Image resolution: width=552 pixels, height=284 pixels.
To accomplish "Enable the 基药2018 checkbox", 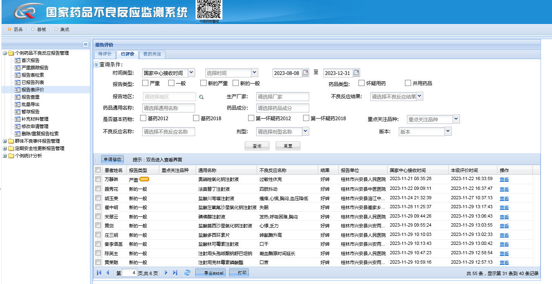I will pyautogui.click(x=196, y=118).
